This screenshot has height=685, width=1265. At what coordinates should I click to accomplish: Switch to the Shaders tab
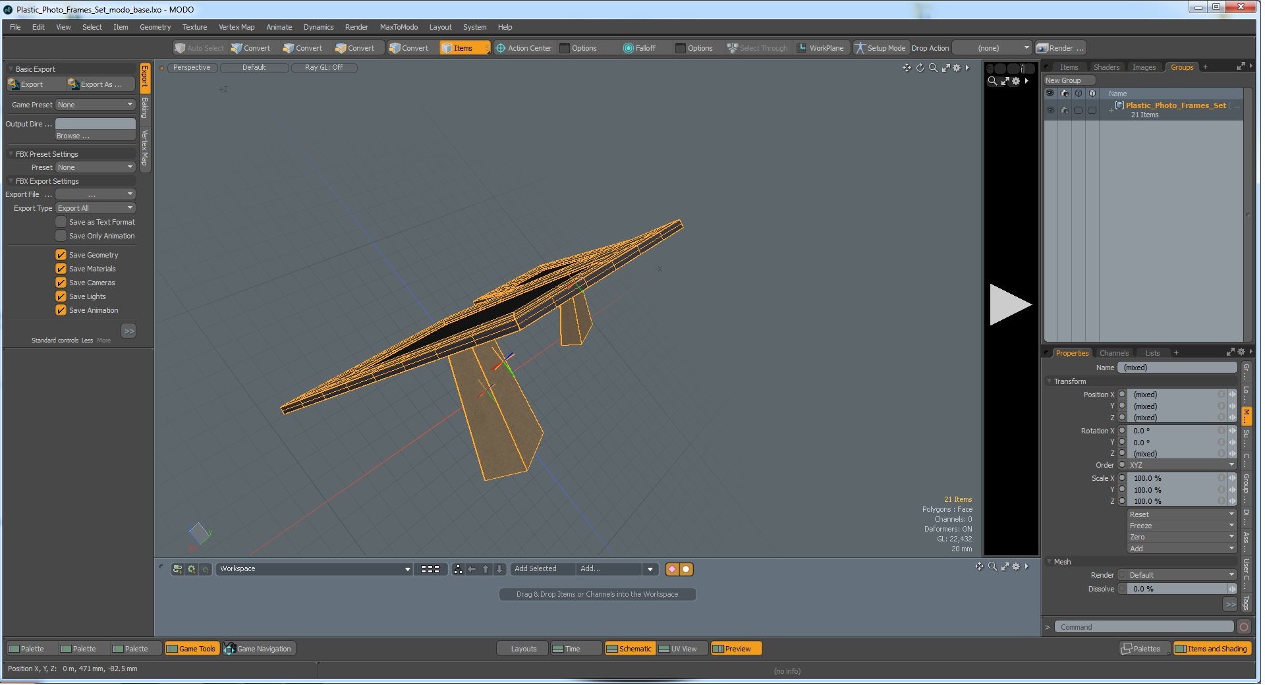click(x=1106, y=67)
